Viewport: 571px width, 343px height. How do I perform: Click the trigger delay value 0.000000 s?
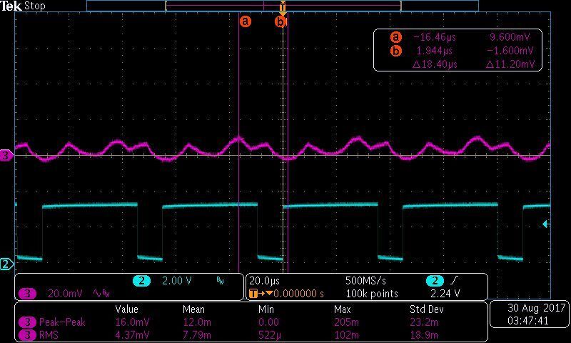pos(298,294)
